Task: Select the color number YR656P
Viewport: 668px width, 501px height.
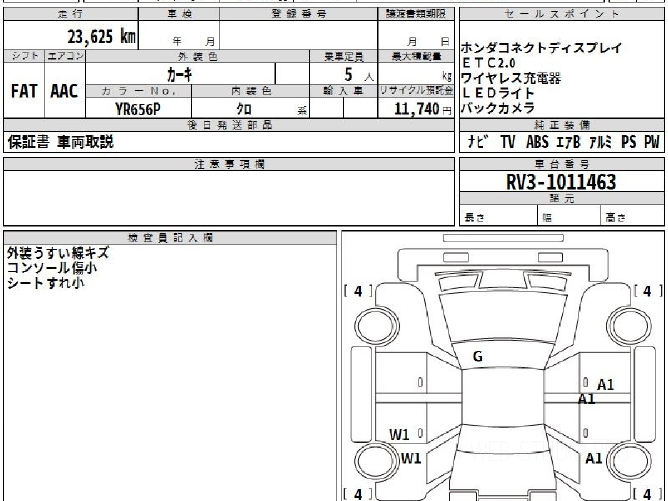Action: [138, 110]
